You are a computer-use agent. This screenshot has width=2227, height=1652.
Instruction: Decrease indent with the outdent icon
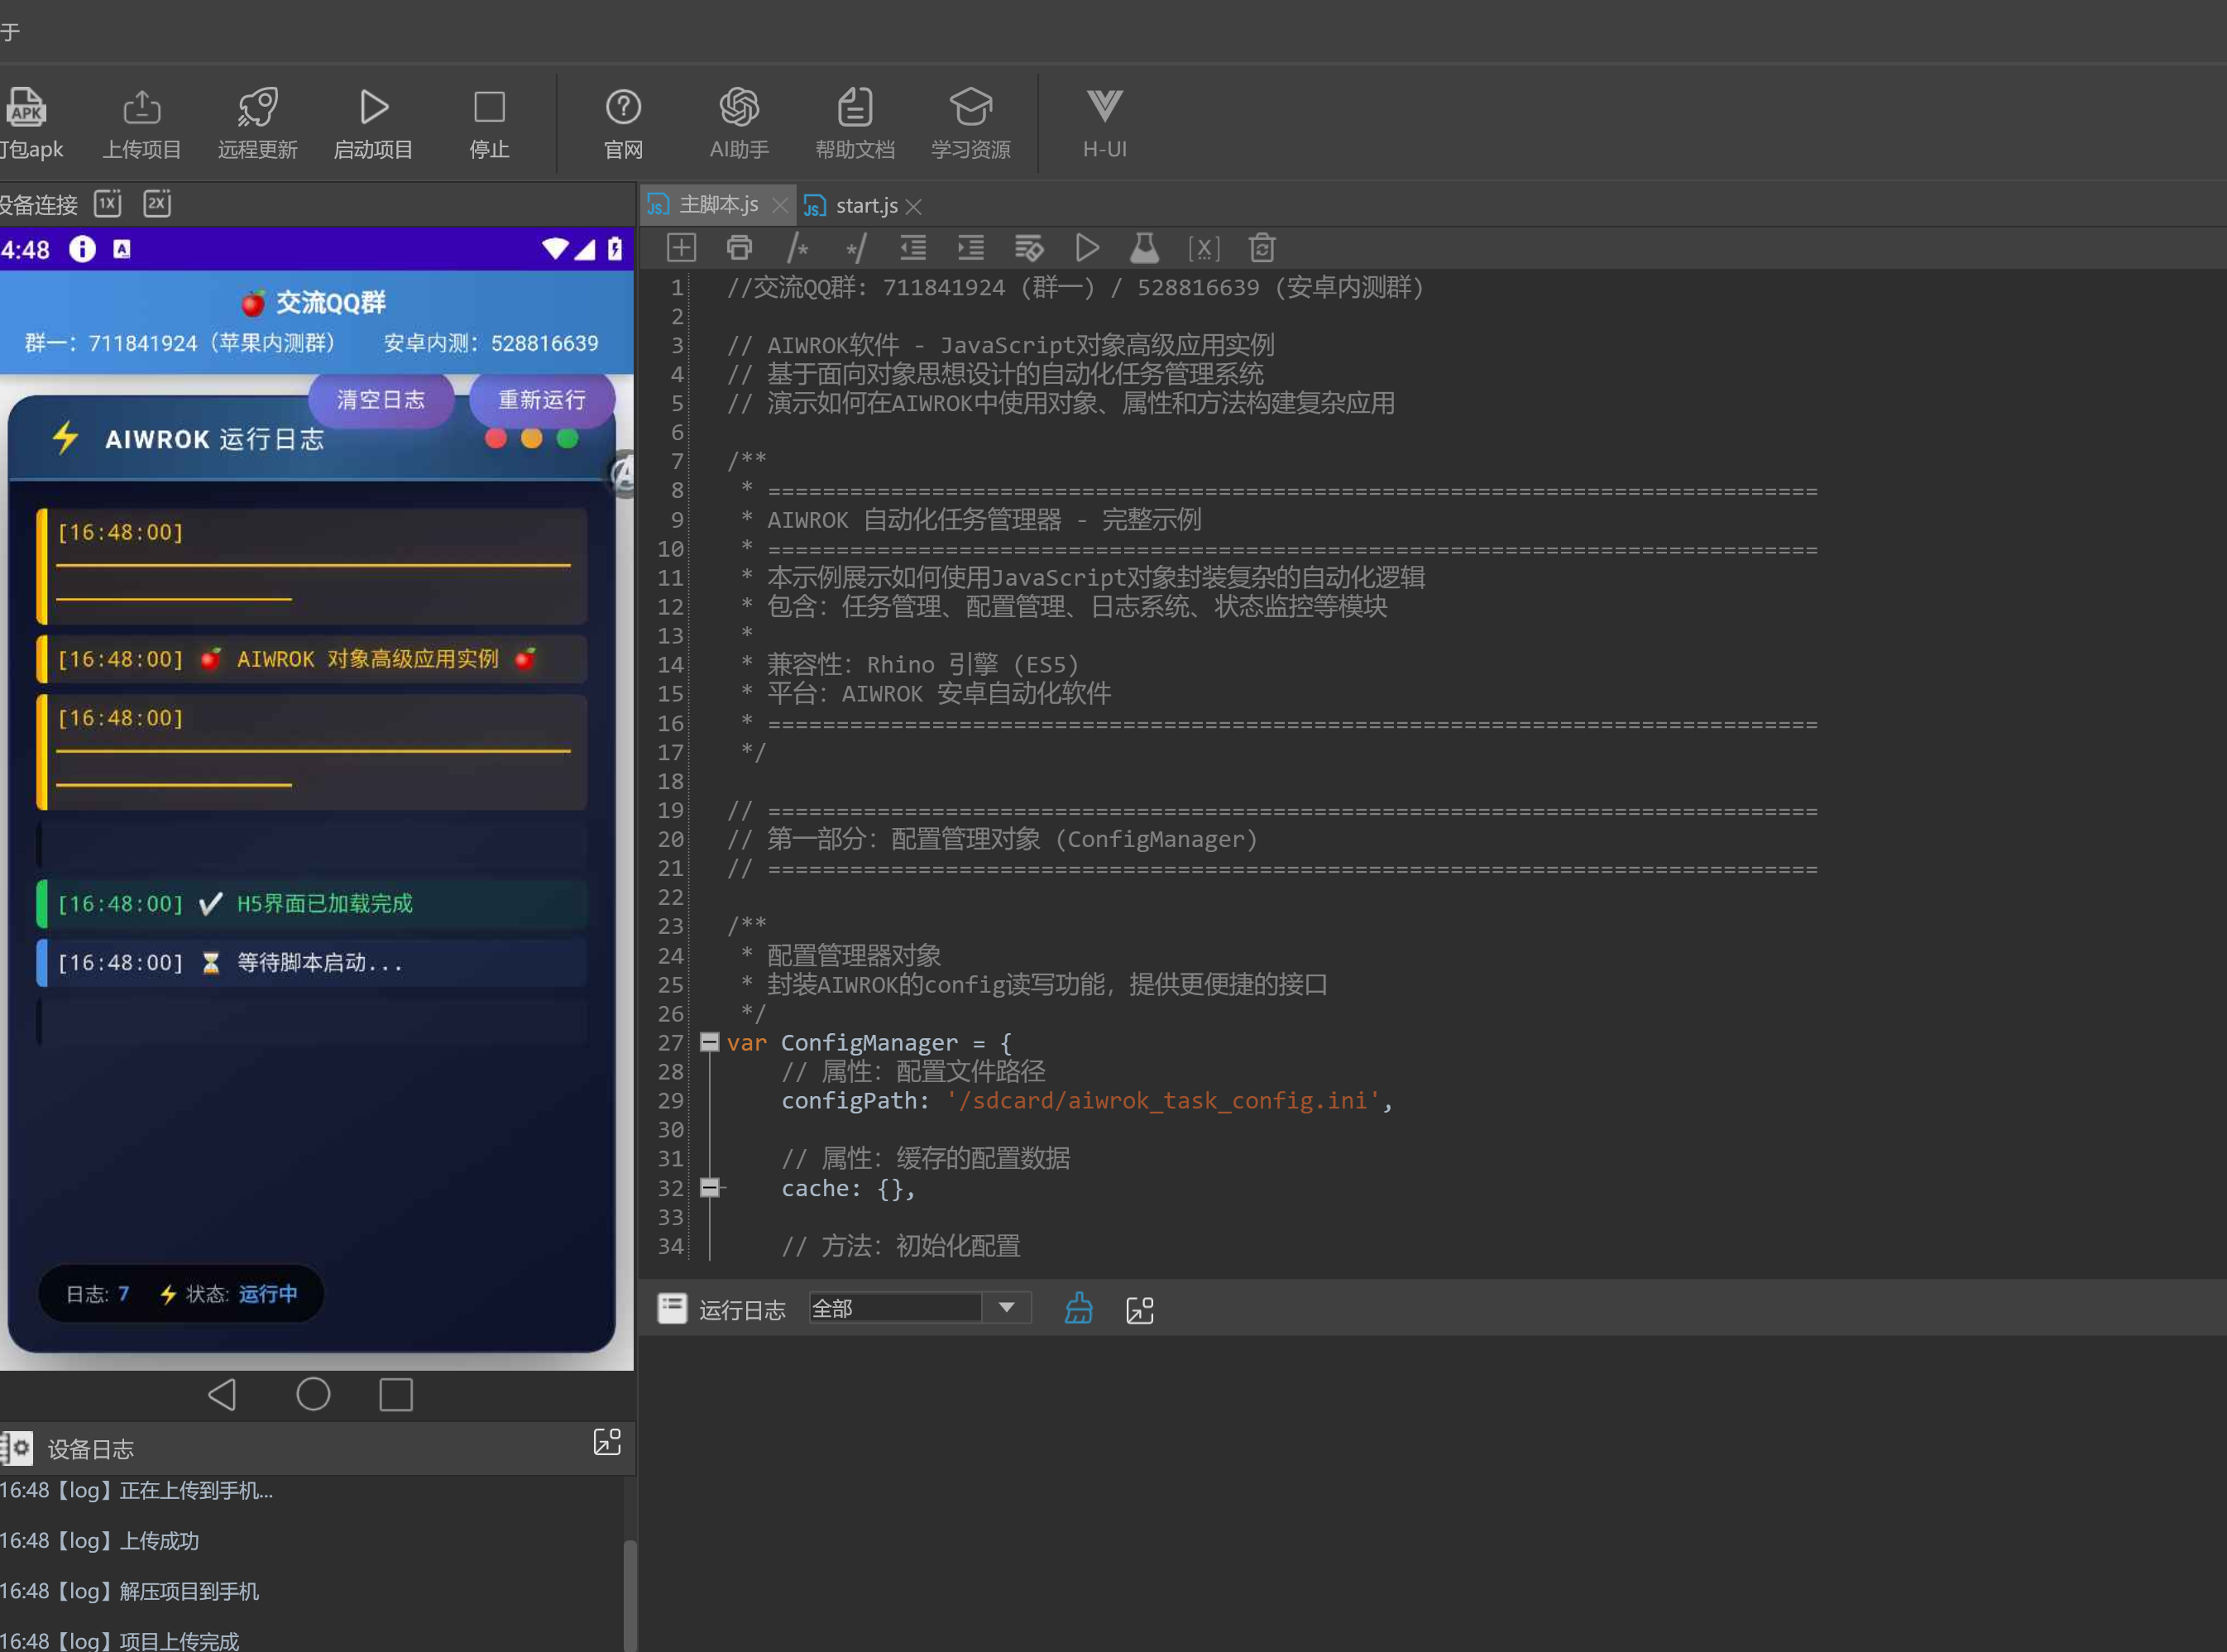[913, 247]
